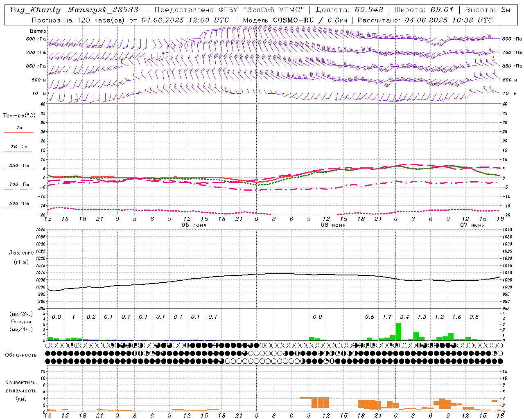
Task: Click the model label 'COSMO-RU / 6.6км'
Action: (x=310, y=20)
